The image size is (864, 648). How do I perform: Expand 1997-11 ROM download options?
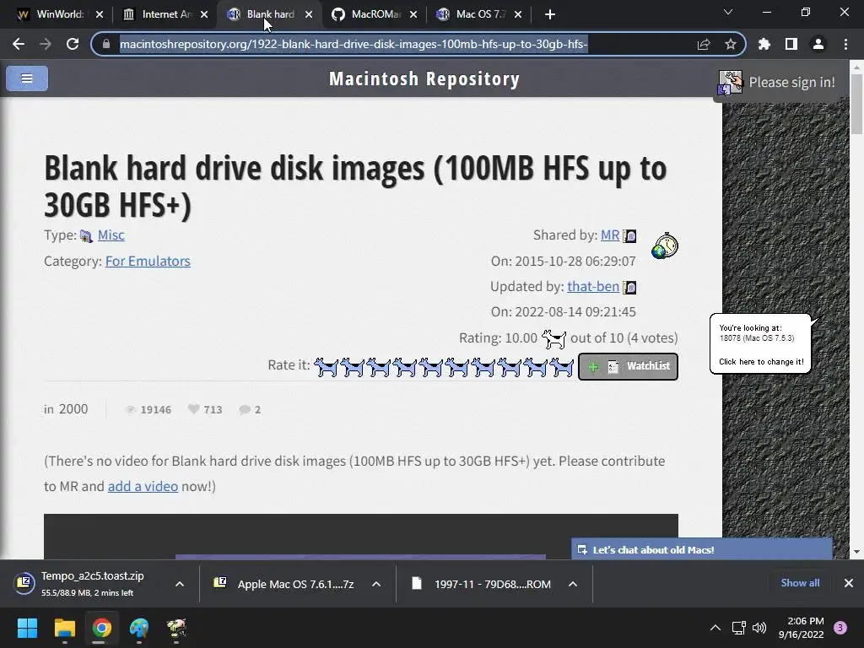point(573,584)
